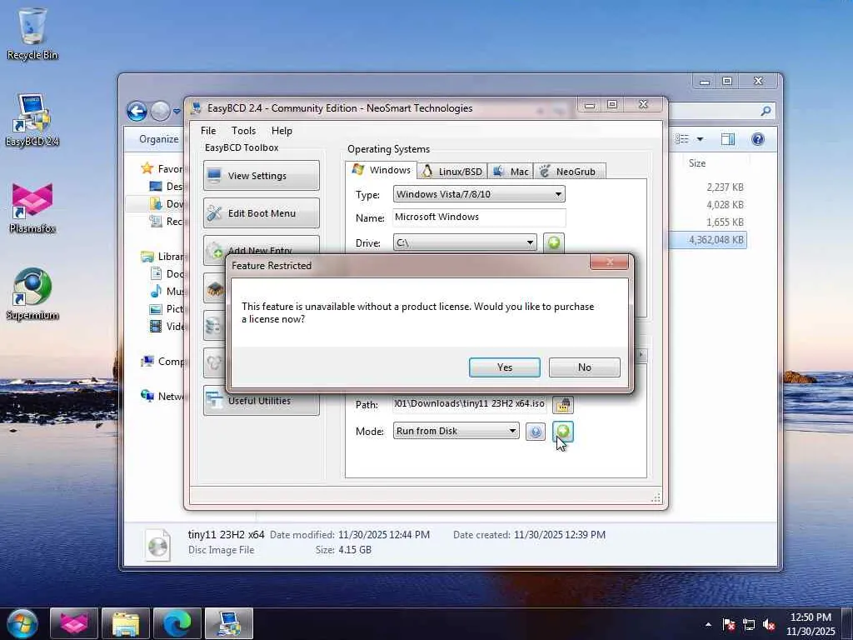Show hidden icons tray arrow
This screenshot has height=640, width=853.
pyautogui.click(x=708, y=624)
